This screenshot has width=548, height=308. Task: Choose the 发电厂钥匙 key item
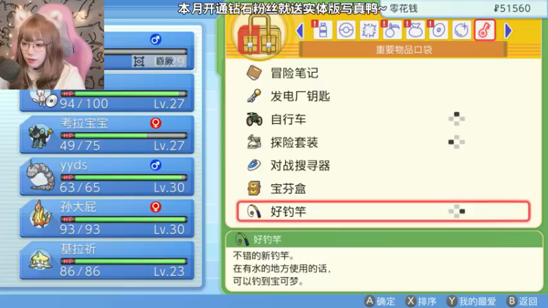tap(384, 96)
